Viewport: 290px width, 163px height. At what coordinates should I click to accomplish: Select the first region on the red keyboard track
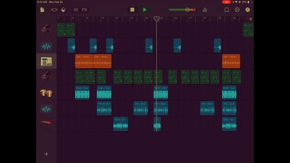121,124
